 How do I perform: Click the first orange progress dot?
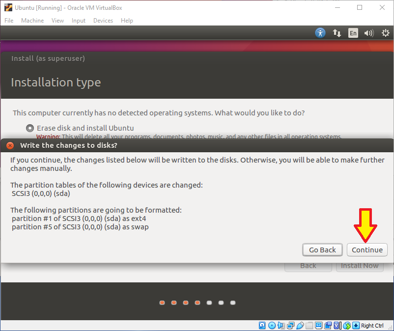[x=162, y=303]
